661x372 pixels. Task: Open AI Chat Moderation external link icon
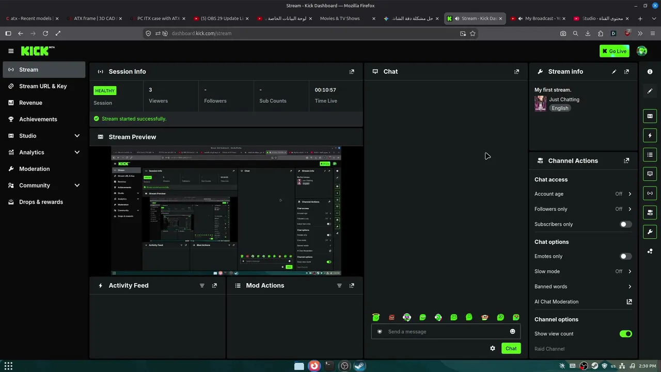pyautogui.click(x=629, y=302)
